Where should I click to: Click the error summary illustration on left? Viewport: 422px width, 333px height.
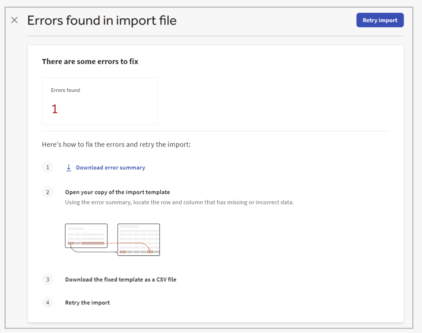point(86,235)
